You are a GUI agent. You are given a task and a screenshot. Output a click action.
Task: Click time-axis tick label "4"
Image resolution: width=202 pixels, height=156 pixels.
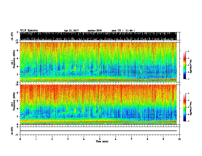click(x=84, y=139)
